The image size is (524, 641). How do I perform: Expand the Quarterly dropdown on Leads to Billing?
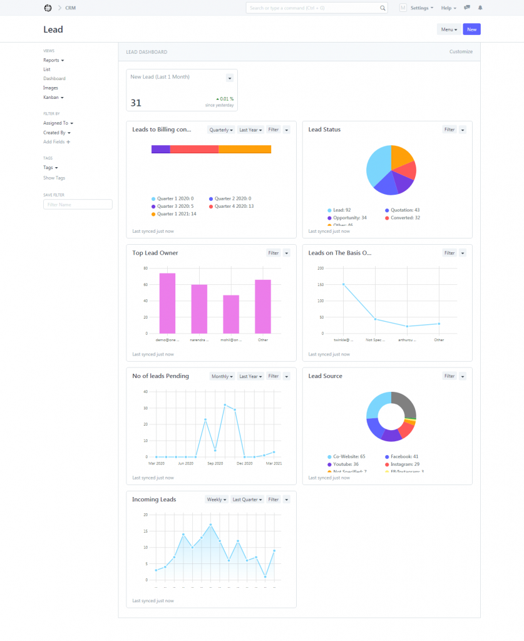click(x=222, y=130)
